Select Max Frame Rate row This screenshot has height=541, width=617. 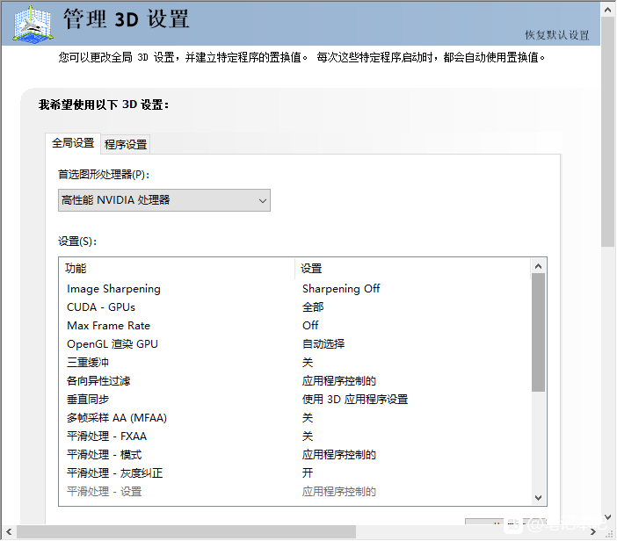pos(294,326)
